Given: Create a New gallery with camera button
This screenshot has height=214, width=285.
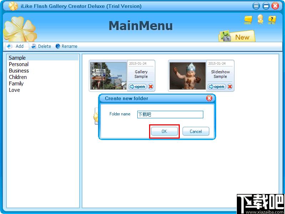Looking at the screenshot, I should (x=237, y=36).
